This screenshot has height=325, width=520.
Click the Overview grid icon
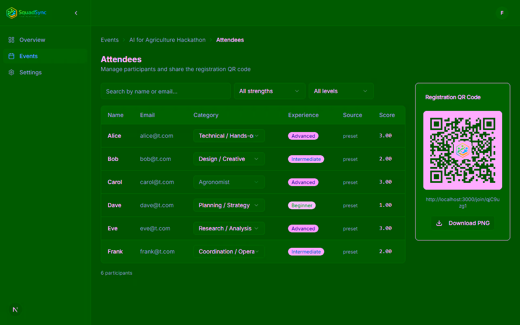click(x=11, y=40)
